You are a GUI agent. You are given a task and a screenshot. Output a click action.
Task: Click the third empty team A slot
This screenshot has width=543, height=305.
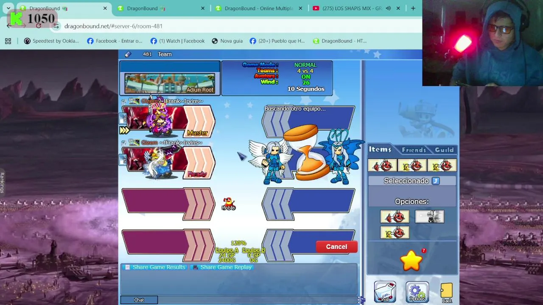168,204
